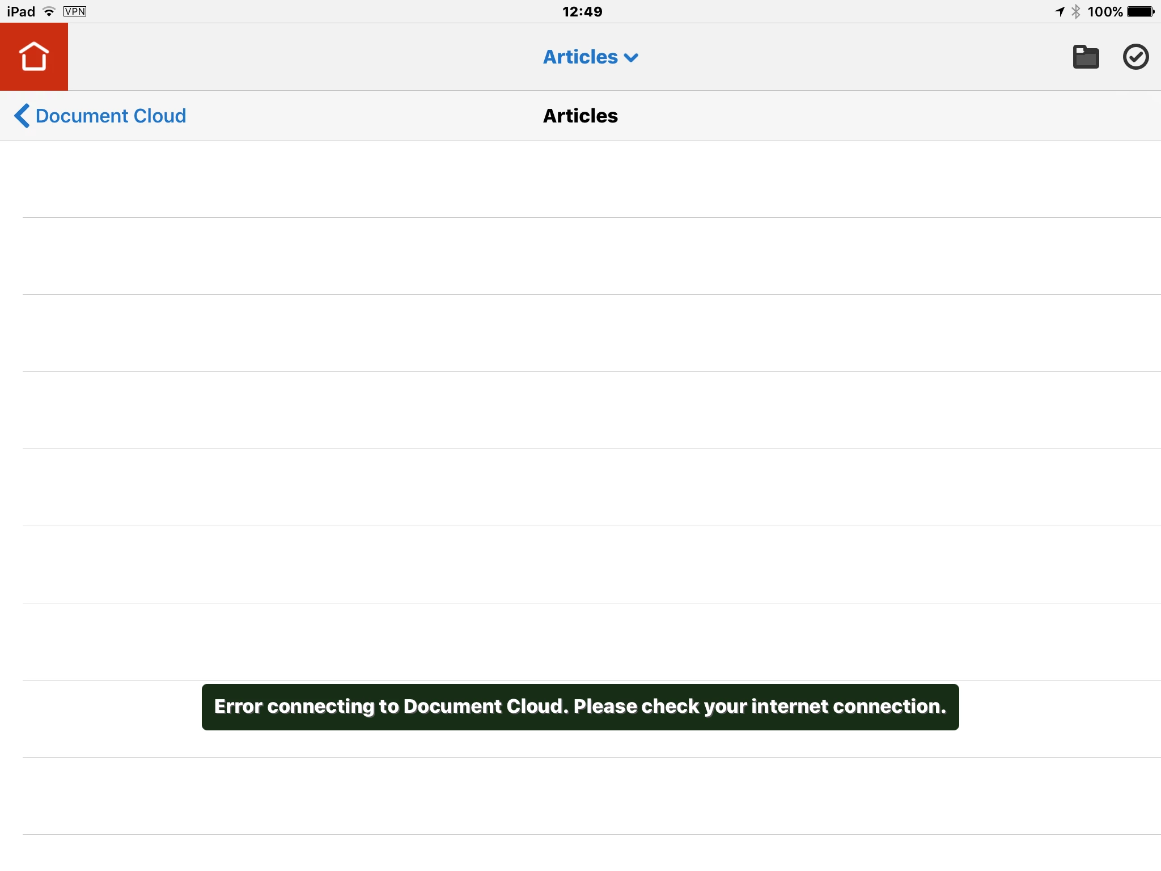The image size is (1161, 871).
Task: Tap the Bluetooth status icon
Action: click(1075, 12)
